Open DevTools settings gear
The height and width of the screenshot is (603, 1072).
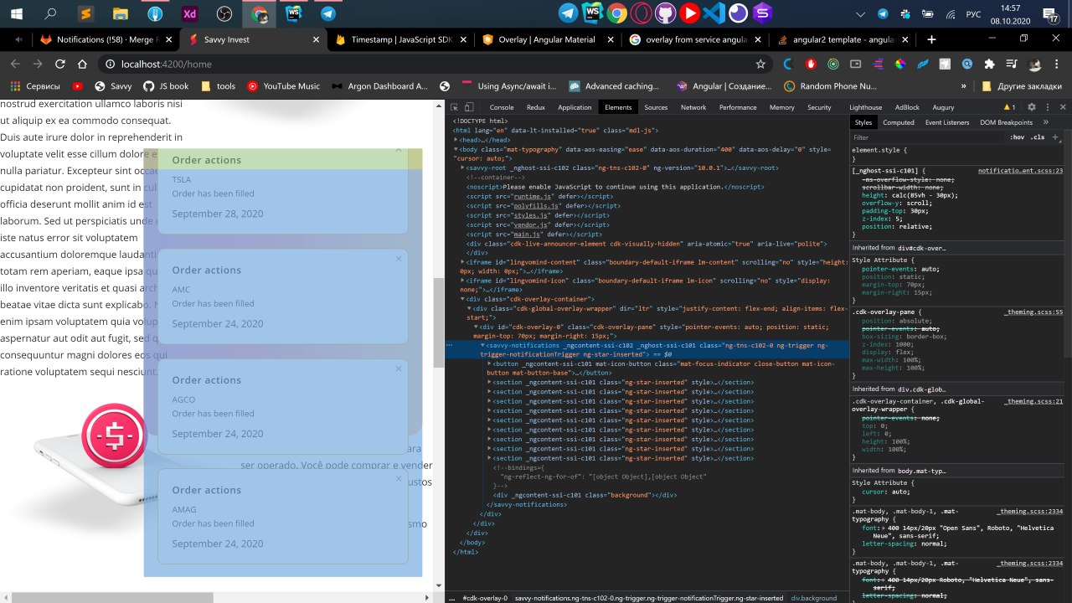point(1032,107)
